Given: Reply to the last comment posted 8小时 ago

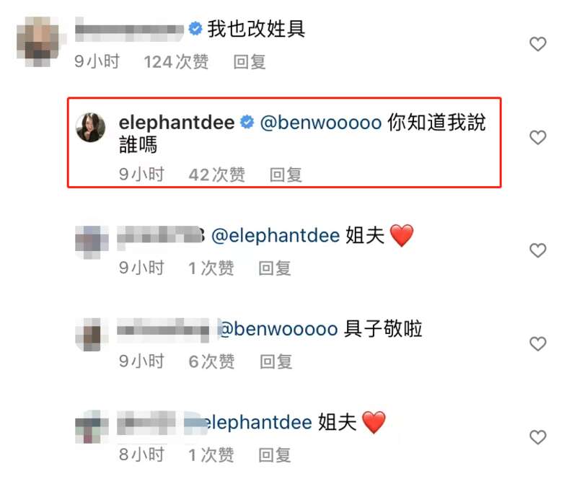Looking at the screenshot, I should 275,455.
